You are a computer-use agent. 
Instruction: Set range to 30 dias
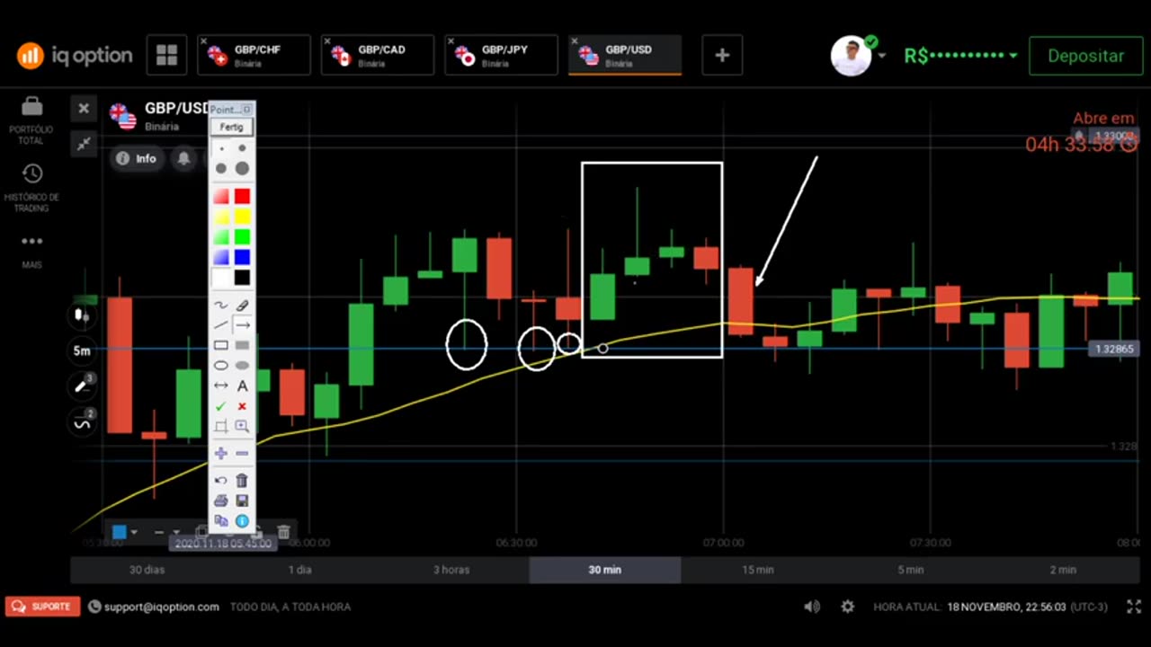(147, 570)
